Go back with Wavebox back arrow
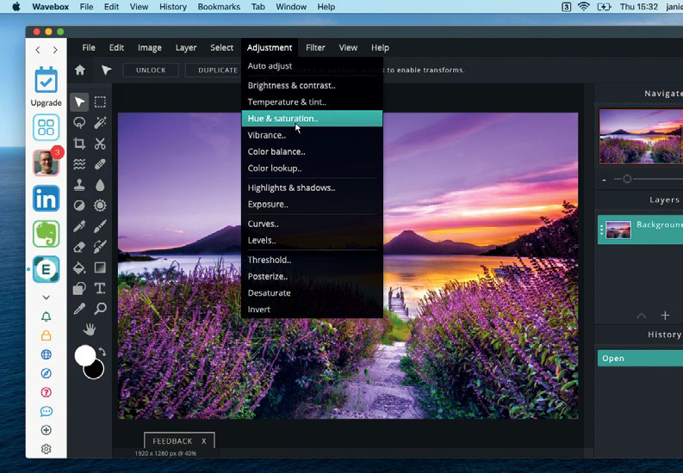683x473 pixels. click(x=38, y=50)
